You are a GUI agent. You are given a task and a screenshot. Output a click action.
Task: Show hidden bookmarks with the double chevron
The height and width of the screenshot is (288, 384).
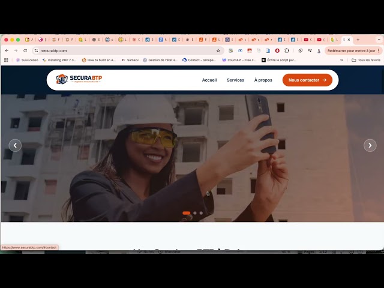tap(341, 60)
